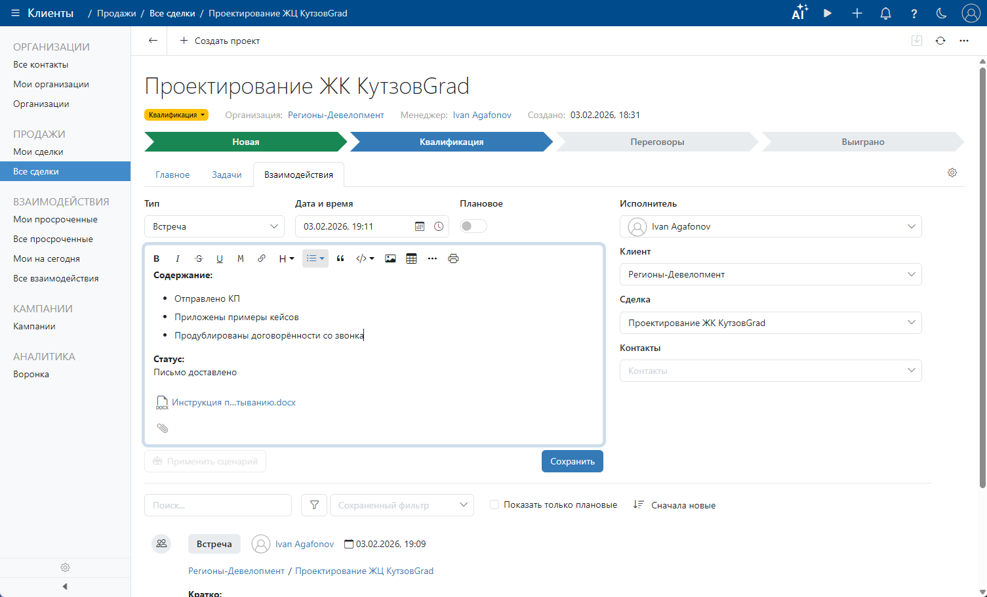987x597 pixels.
Task: Insert a table in the editor
Action: click(x=411, y=258)
